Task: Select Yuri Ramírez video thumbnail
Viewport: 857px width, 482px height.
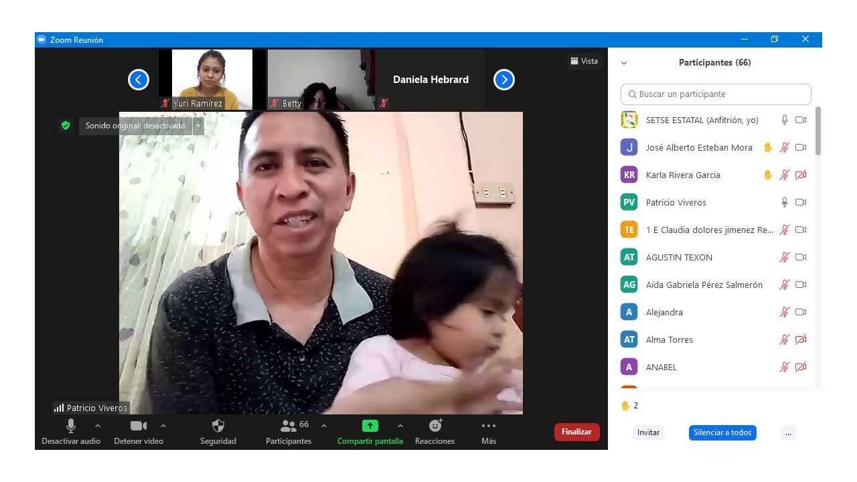Action: point(212,80)
